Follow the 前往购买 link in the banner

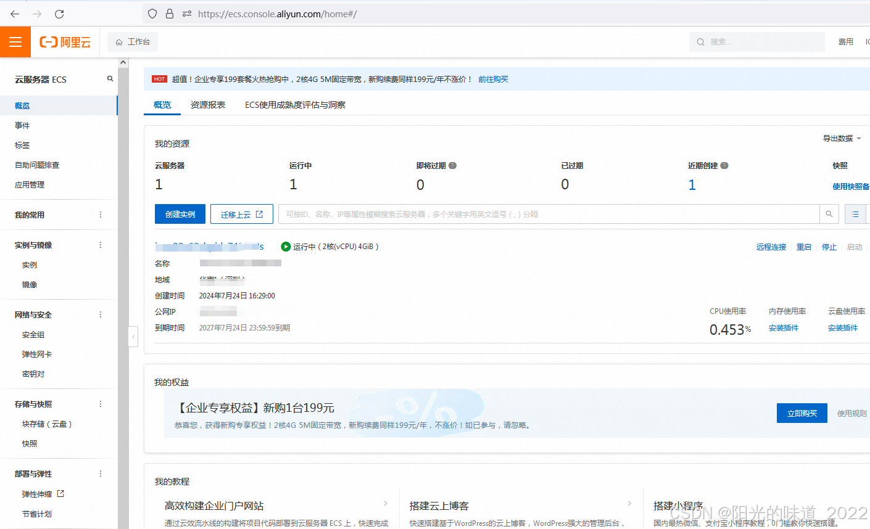pos(493,80)
